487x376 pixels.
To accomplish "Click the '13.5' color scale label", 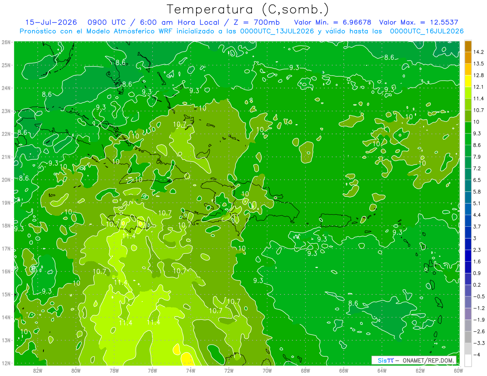I will coord(478,64).
